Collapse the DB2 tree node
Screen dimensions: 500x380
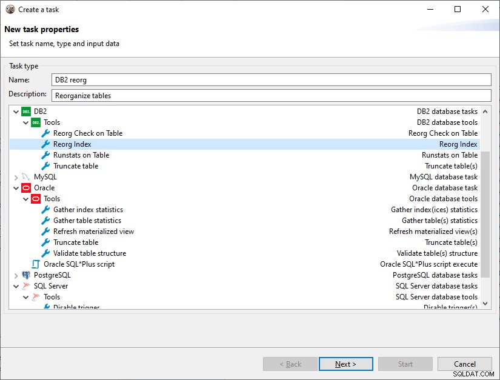[x=16, y=112]
